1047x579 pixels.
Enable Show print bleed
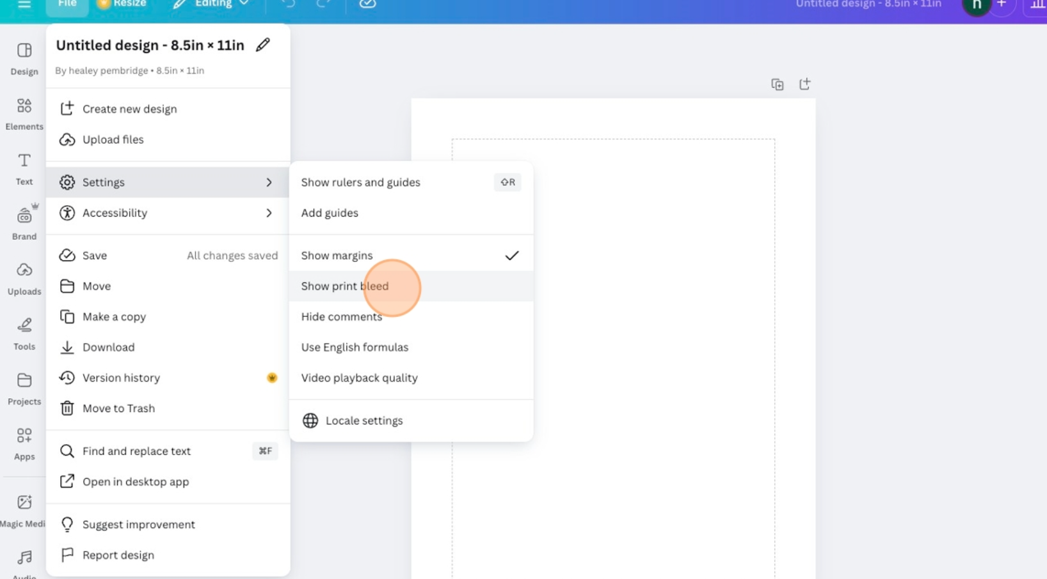coord(346,286)
